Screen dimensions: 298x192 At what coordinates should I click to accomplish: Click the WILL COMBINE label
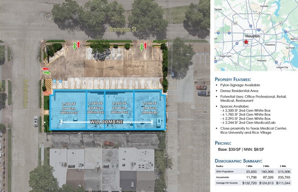click(107, 122)
